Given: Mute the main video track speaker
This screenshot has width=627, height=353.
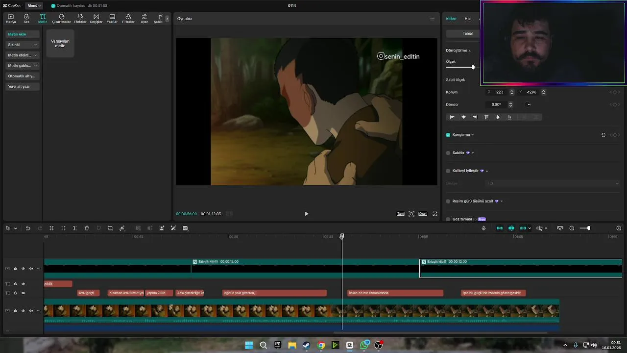Looking at the screenshot, I should point(31,310).
